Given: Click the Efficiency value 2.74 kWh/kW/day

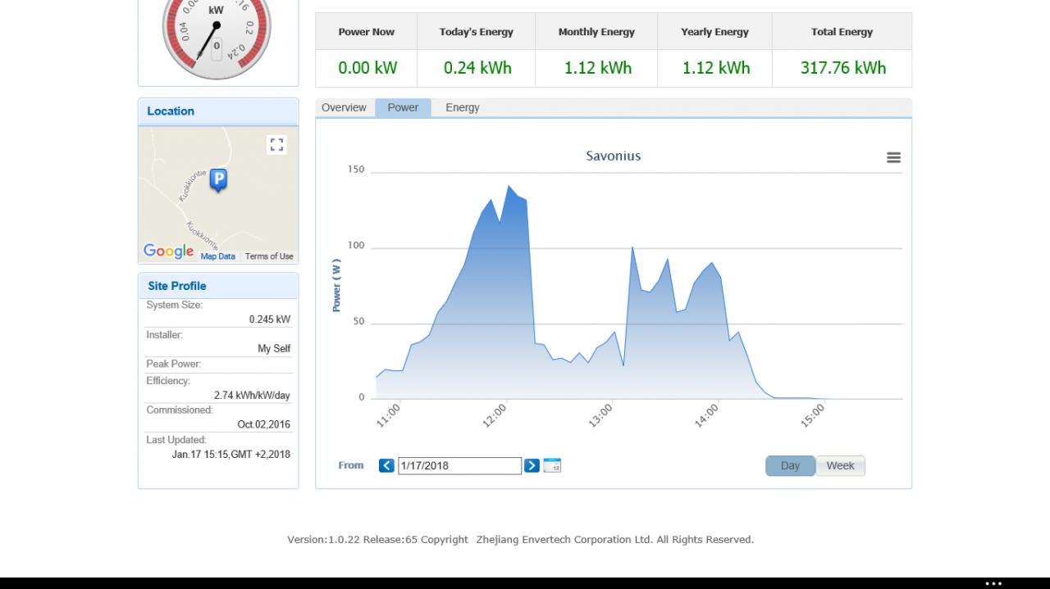Looking at the screenshot, I should 252,396.
